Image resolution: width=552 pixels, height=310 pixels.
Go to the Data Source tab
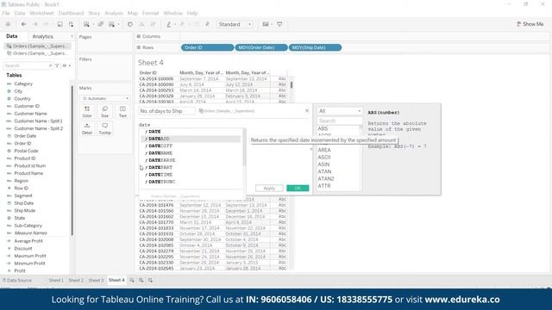(x=17, y=280)
